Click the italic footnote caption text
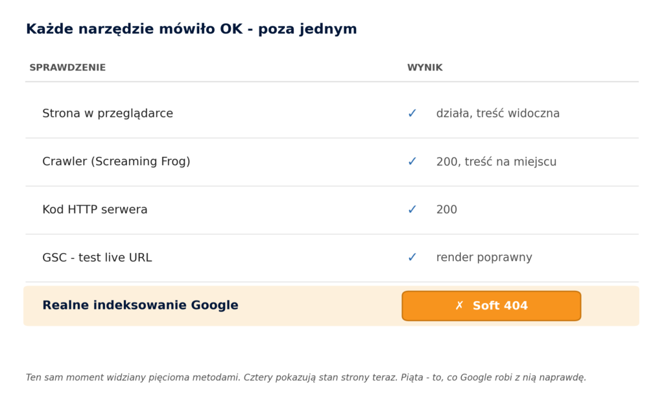Viewport: 664px width, 397px height. coord(306,378)
